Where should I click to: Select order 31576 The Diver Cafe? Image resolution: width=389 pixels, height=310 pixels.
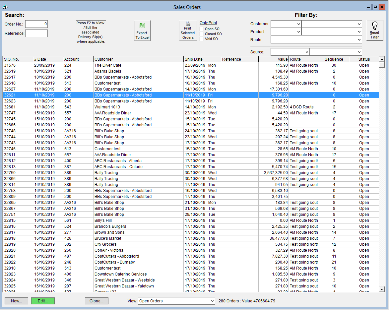pos(191,65)
